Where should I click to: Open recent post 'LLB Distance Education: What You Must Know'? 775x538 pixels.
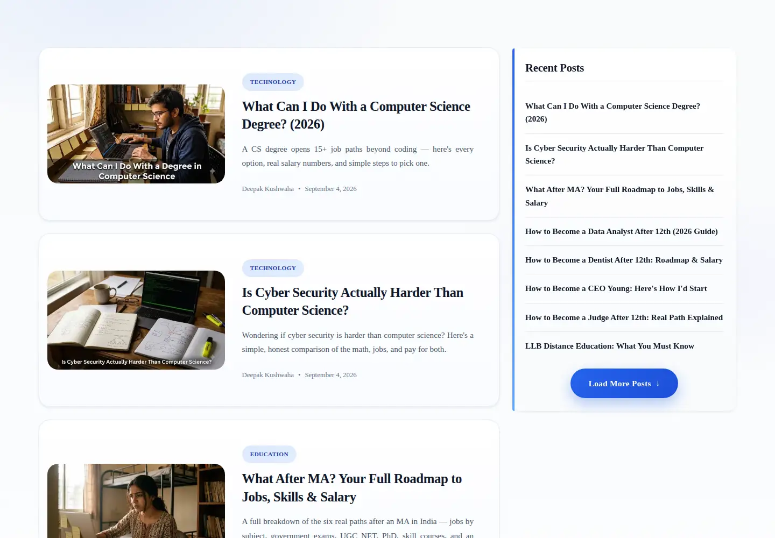pos(610,346)
